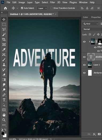Add a layer mask
This screenshot has width=102, height=140.
point(99,134)
